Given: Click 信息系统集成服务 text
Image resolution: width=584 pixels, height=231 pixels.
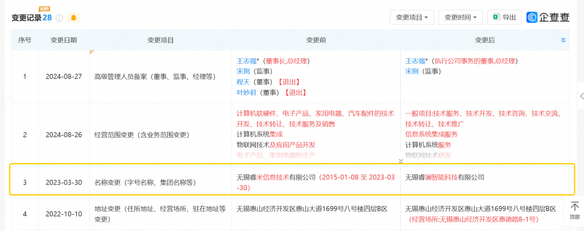Looking at the screenshot, I should pos(432,134).
